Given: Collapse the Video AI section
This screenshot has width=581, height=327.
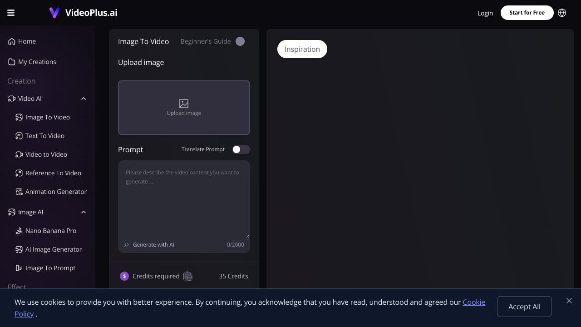Looking at the screenshot, I should (84, 99).
